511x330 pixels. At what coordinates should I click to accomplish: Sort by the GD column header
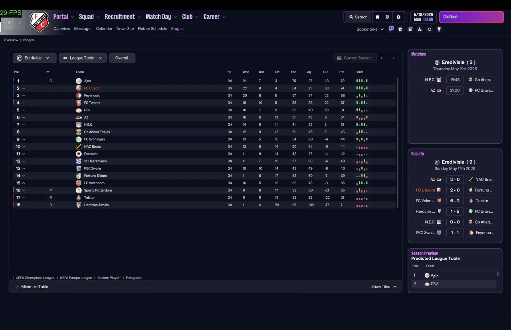click(325, 72)
